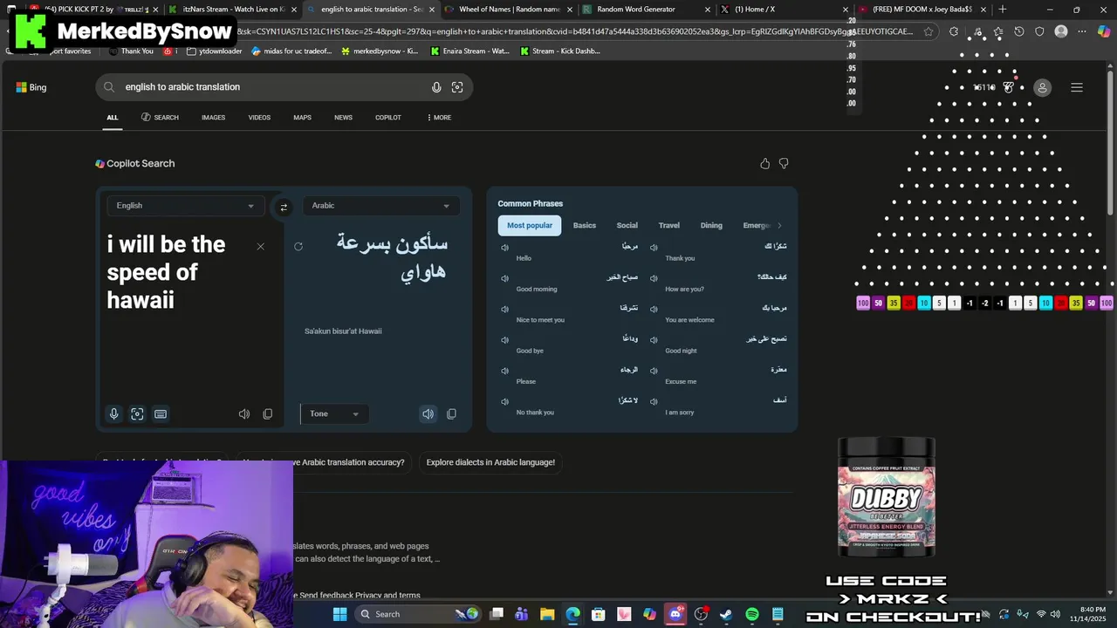This screenshot has height=628, width=1117.
Task: Select the Dining phrases category
Action: 711,226
